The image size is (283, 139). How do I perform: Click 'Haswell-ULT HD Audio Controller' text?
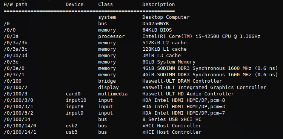188,94
